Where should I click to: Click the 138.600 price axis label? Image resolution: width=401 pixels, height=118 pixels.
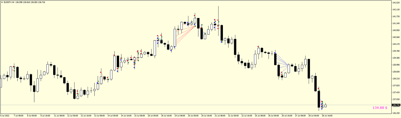[x=396, y=72]
